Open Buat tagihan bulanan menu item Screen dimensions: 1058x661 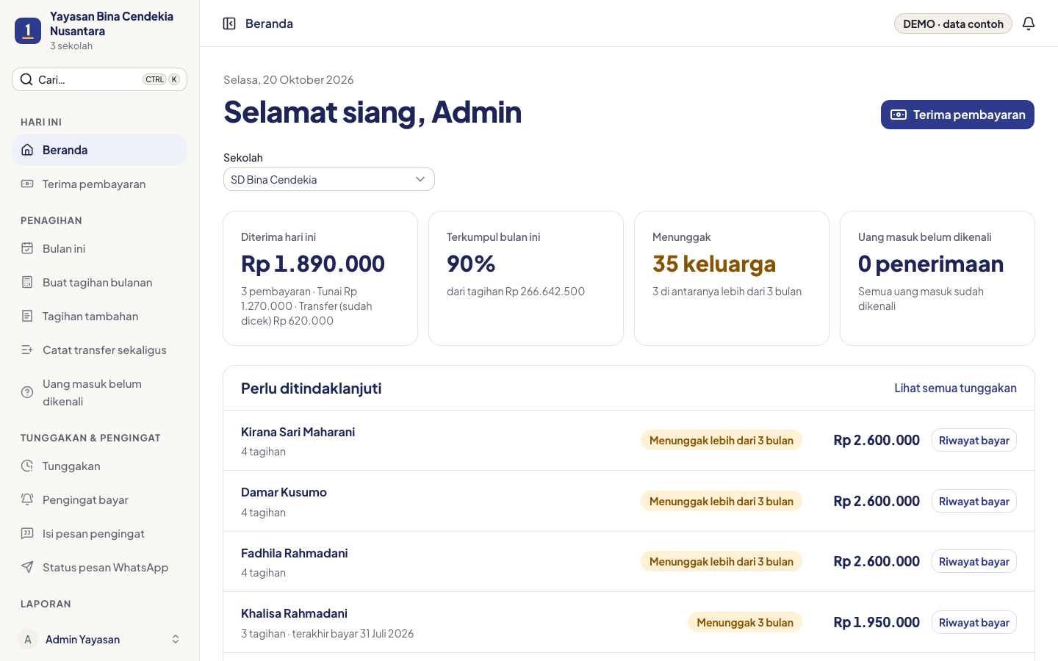(x=100, y=282)
